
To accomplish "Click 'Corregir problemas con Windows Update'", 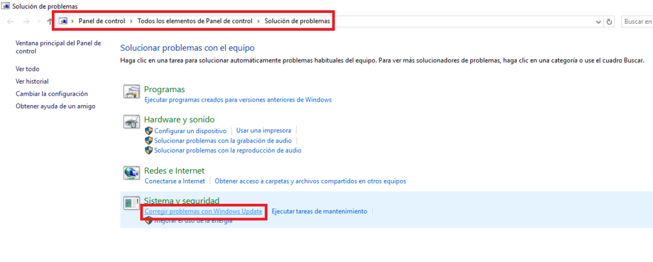I will click(203, 212).
